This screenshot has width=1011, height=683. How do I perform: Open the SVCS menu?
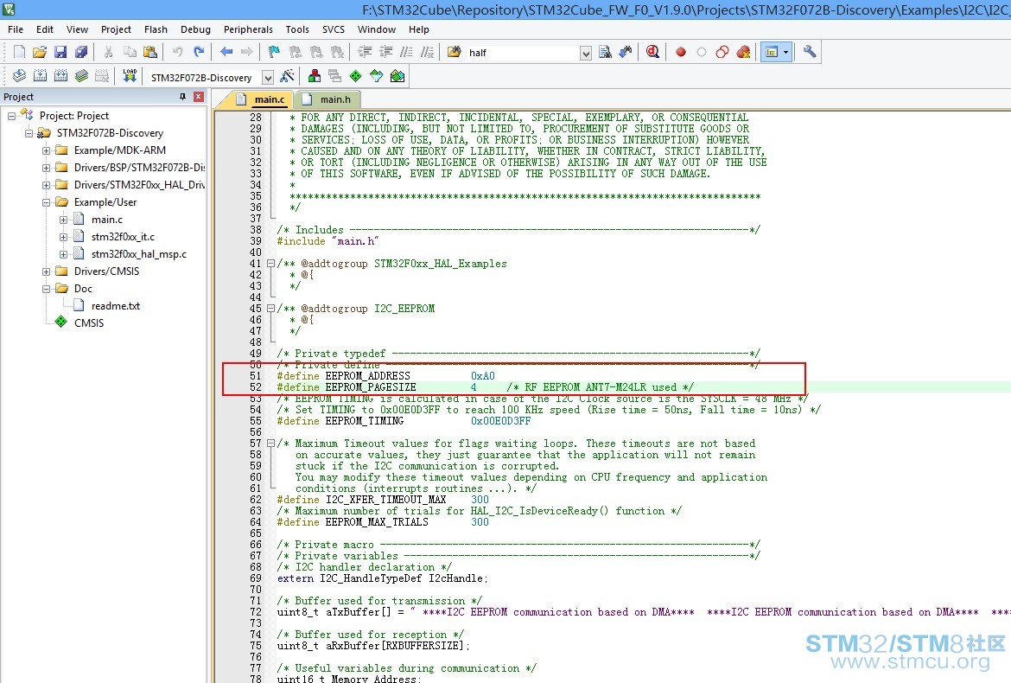tap(334, 29)
